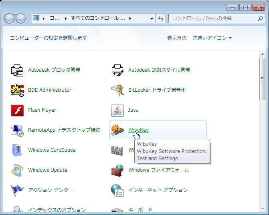
Task: Open the Autodesk プロッタ管理 link
Action: coord(54,70)
